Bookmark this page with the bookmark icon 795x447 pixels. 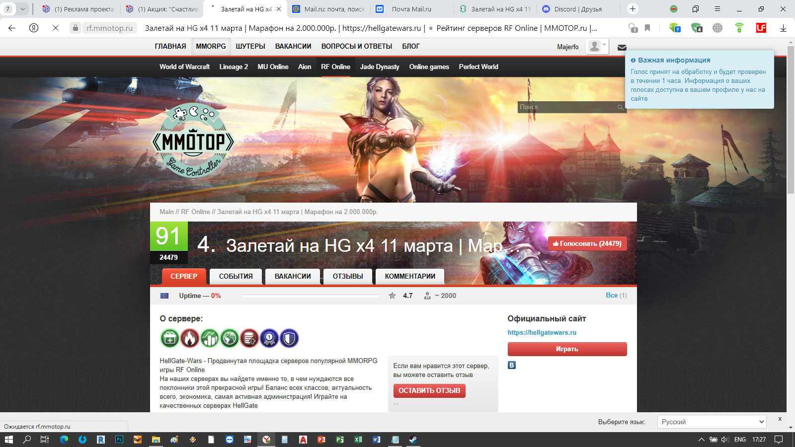pos(647,28)
